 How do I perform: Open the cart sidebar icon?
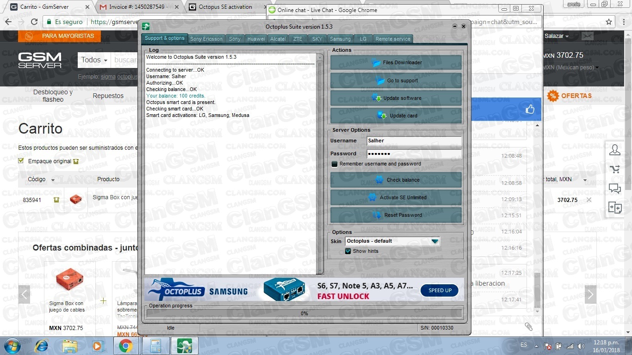615,169
